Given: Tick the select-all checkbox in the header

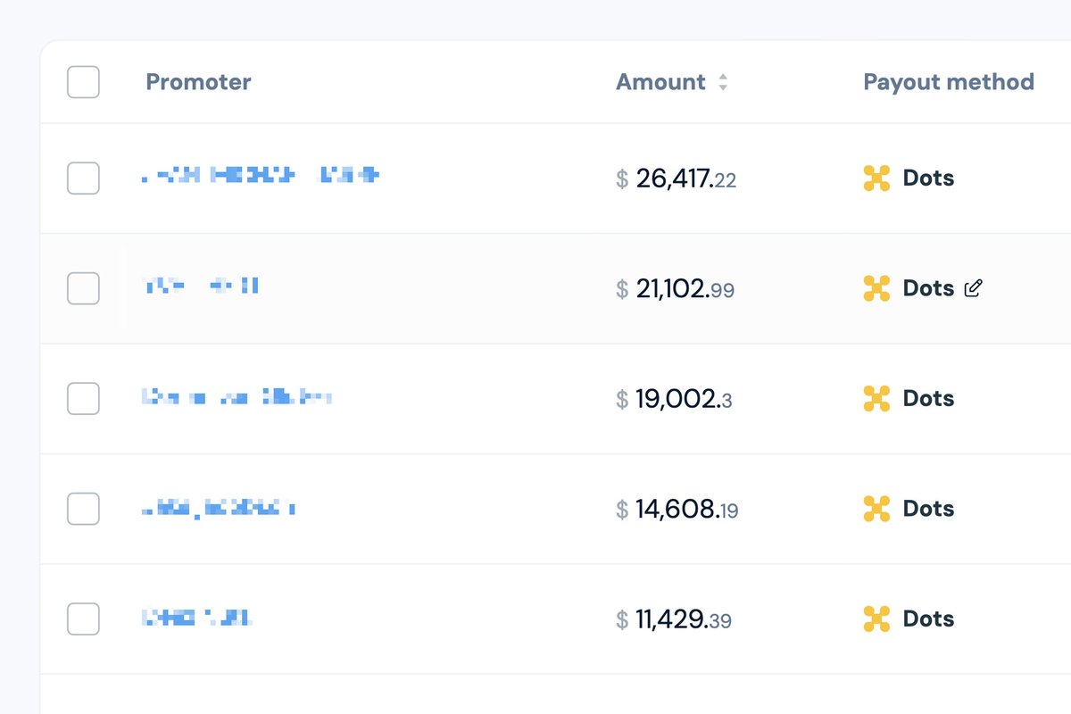Looking at the screenshot, I should click(83, 82).
